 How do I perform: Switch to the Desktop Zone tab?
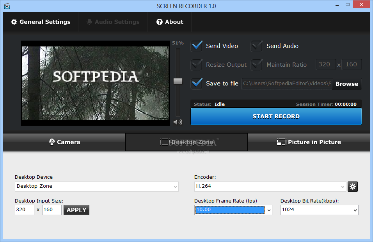pos(186,142)
